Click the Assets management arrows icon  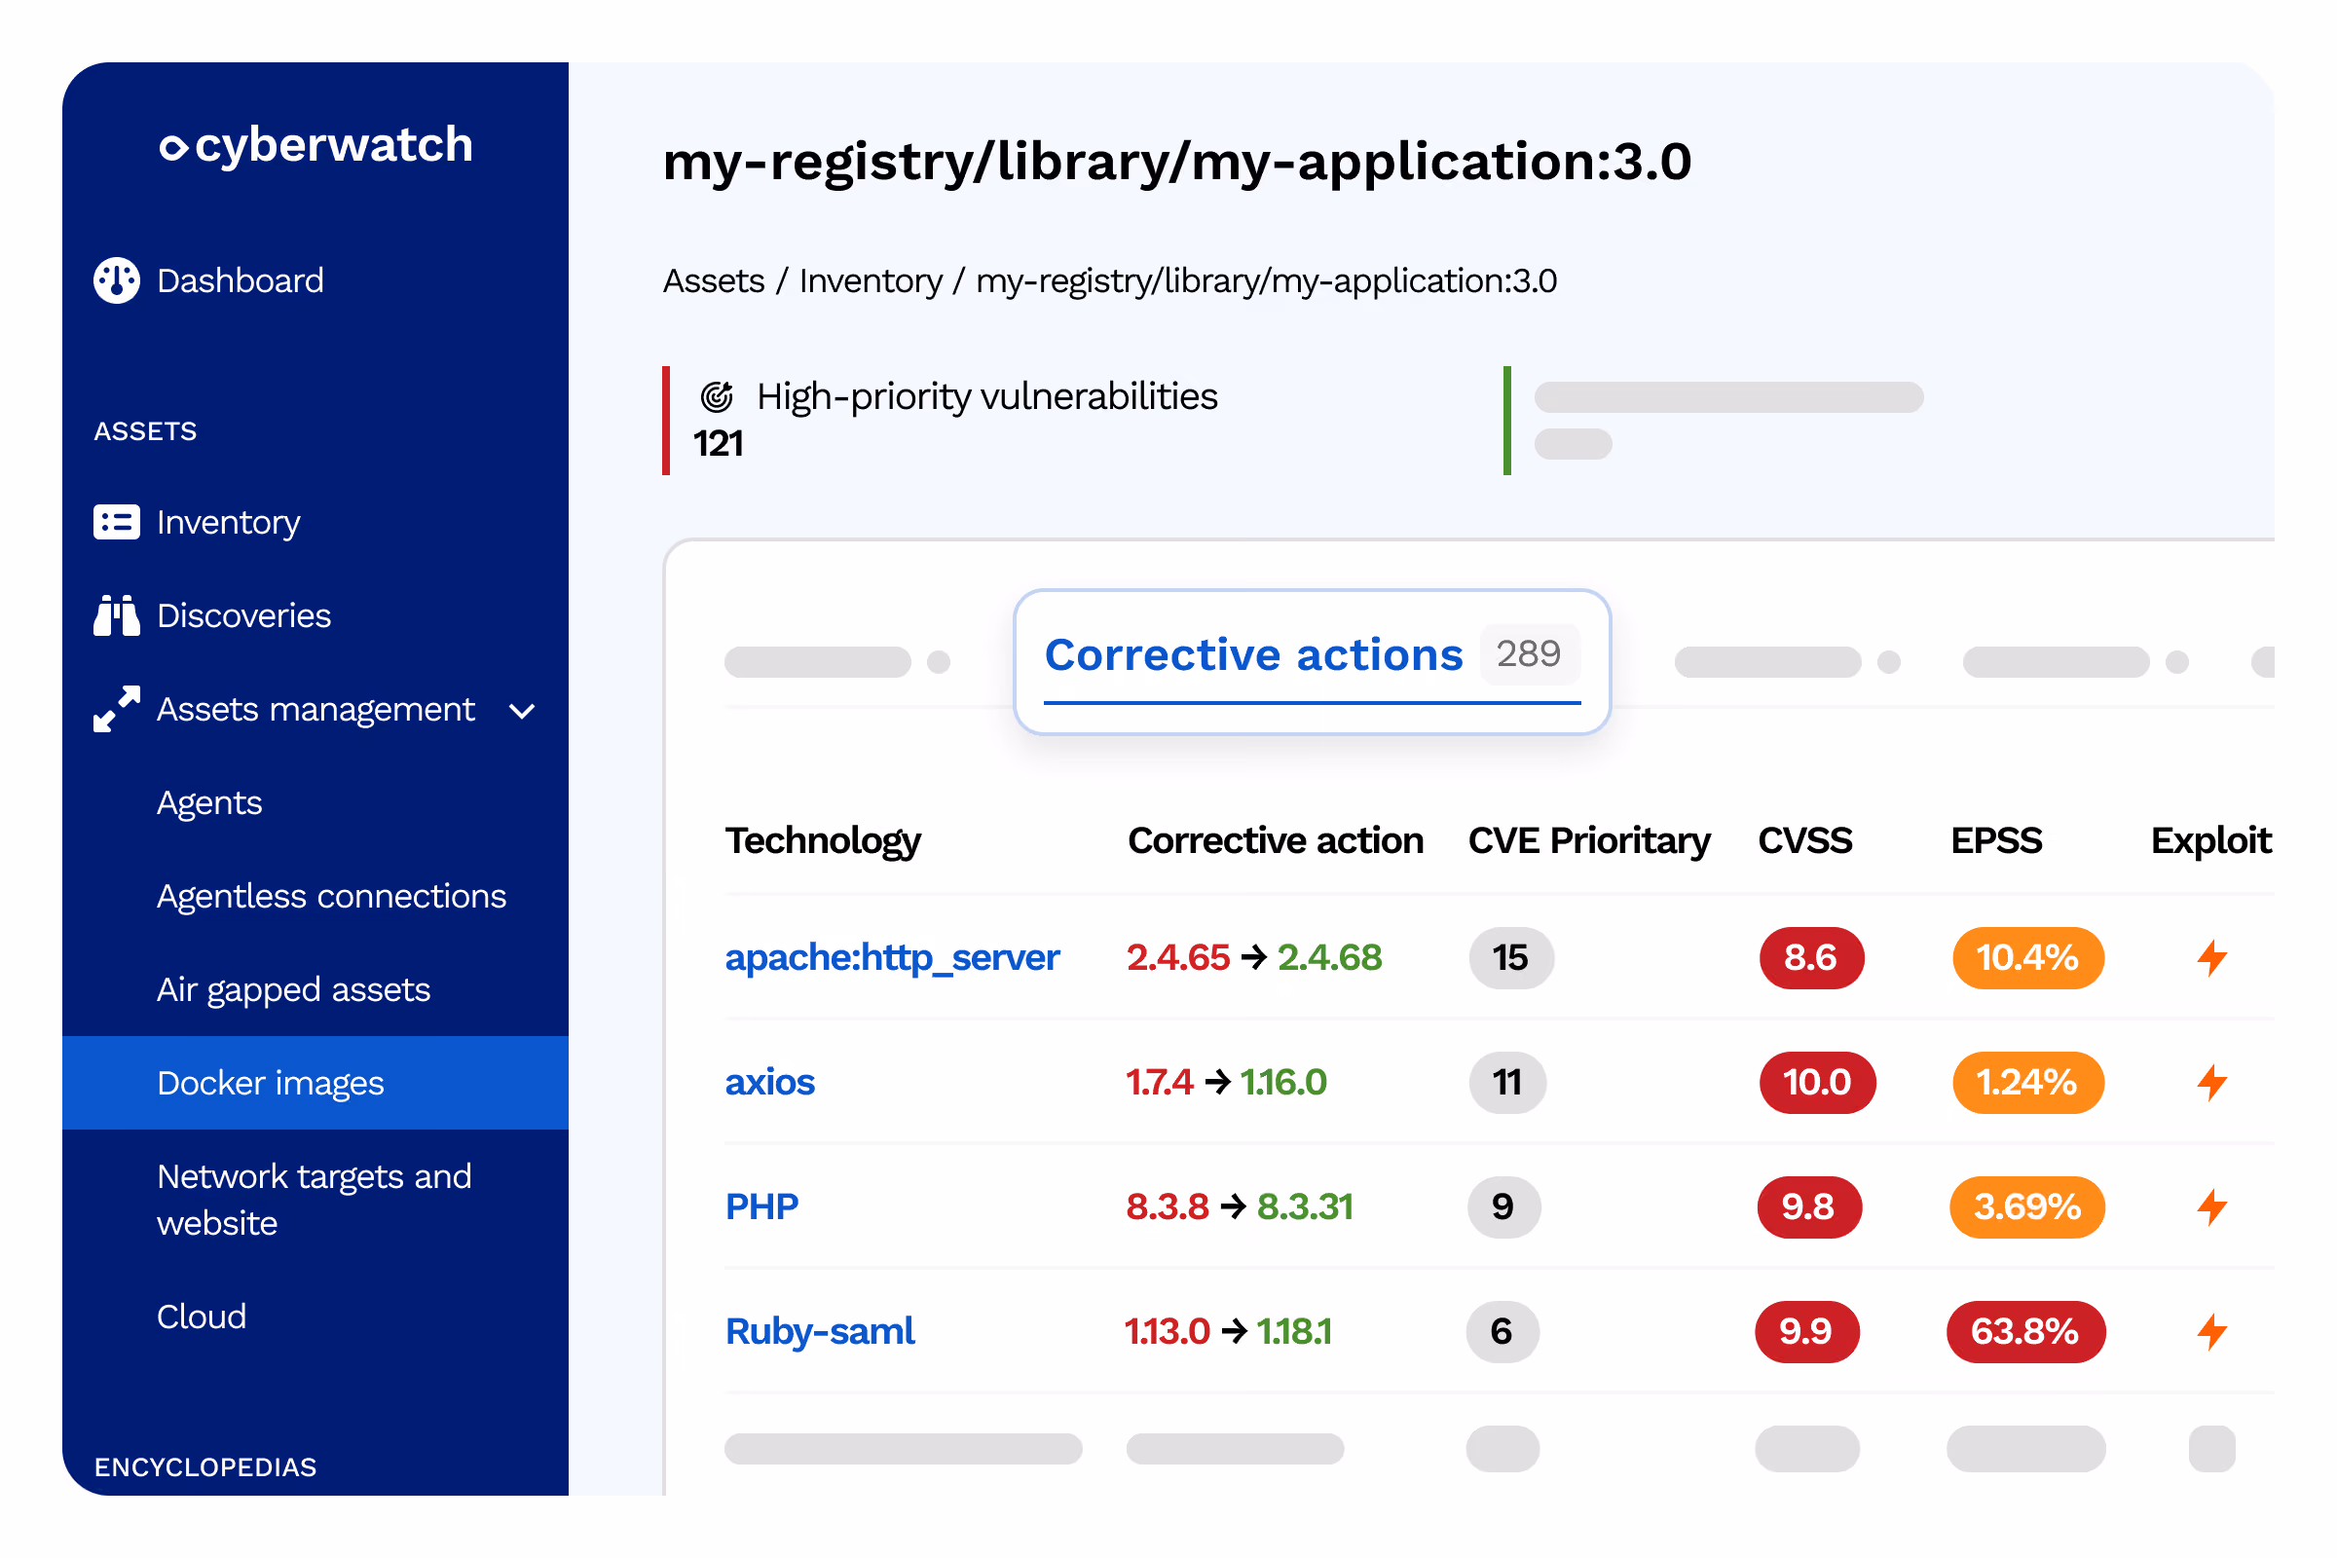117,710
